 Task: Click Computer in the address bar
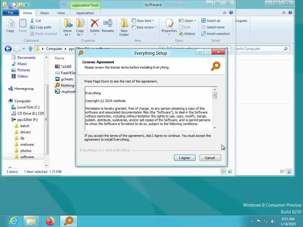(x=54, y=49)
